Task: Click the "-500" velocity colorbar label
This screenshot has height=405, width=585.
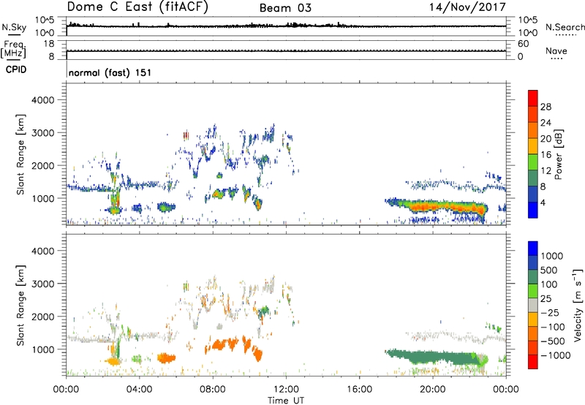Action: click(x=553, y=341)
